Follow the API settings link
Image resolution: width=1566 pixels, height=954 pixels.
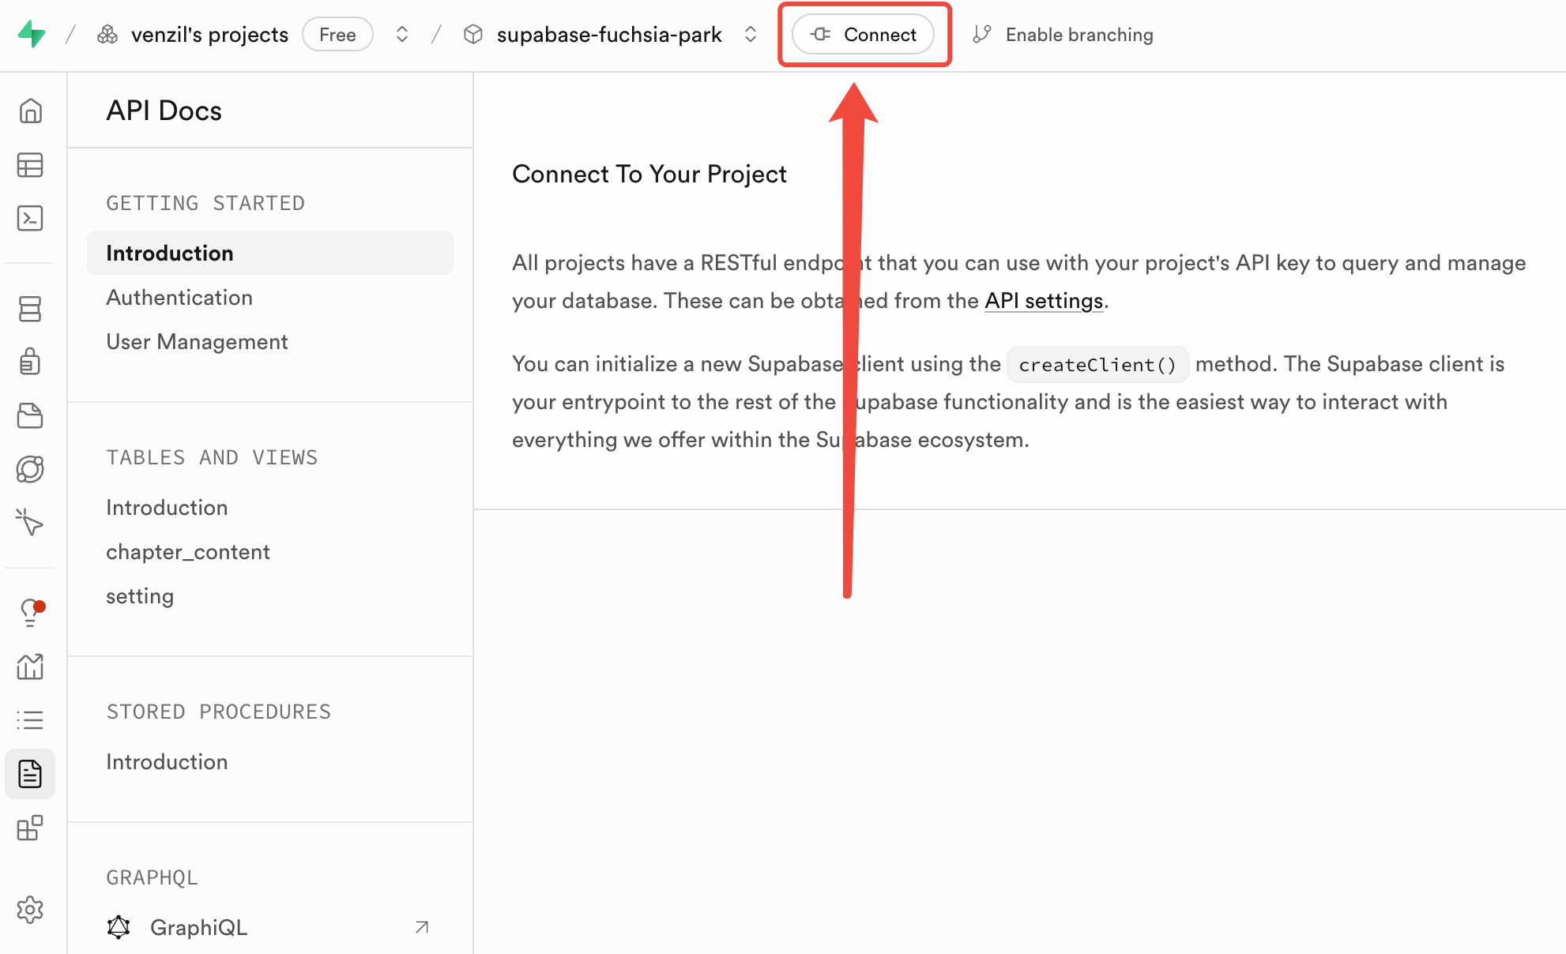click(1043, 301)
